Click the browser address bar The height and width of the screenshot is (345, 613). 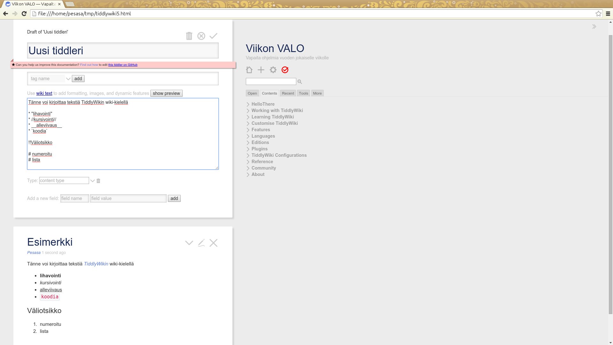312,13
